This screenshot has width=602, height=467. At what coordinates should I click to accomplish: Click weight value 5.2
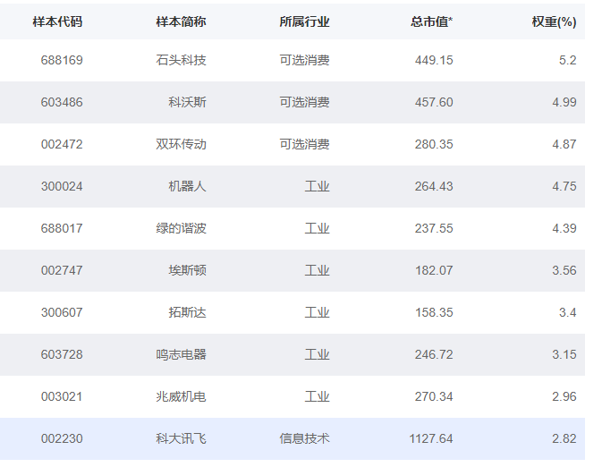tap(567, 60)
